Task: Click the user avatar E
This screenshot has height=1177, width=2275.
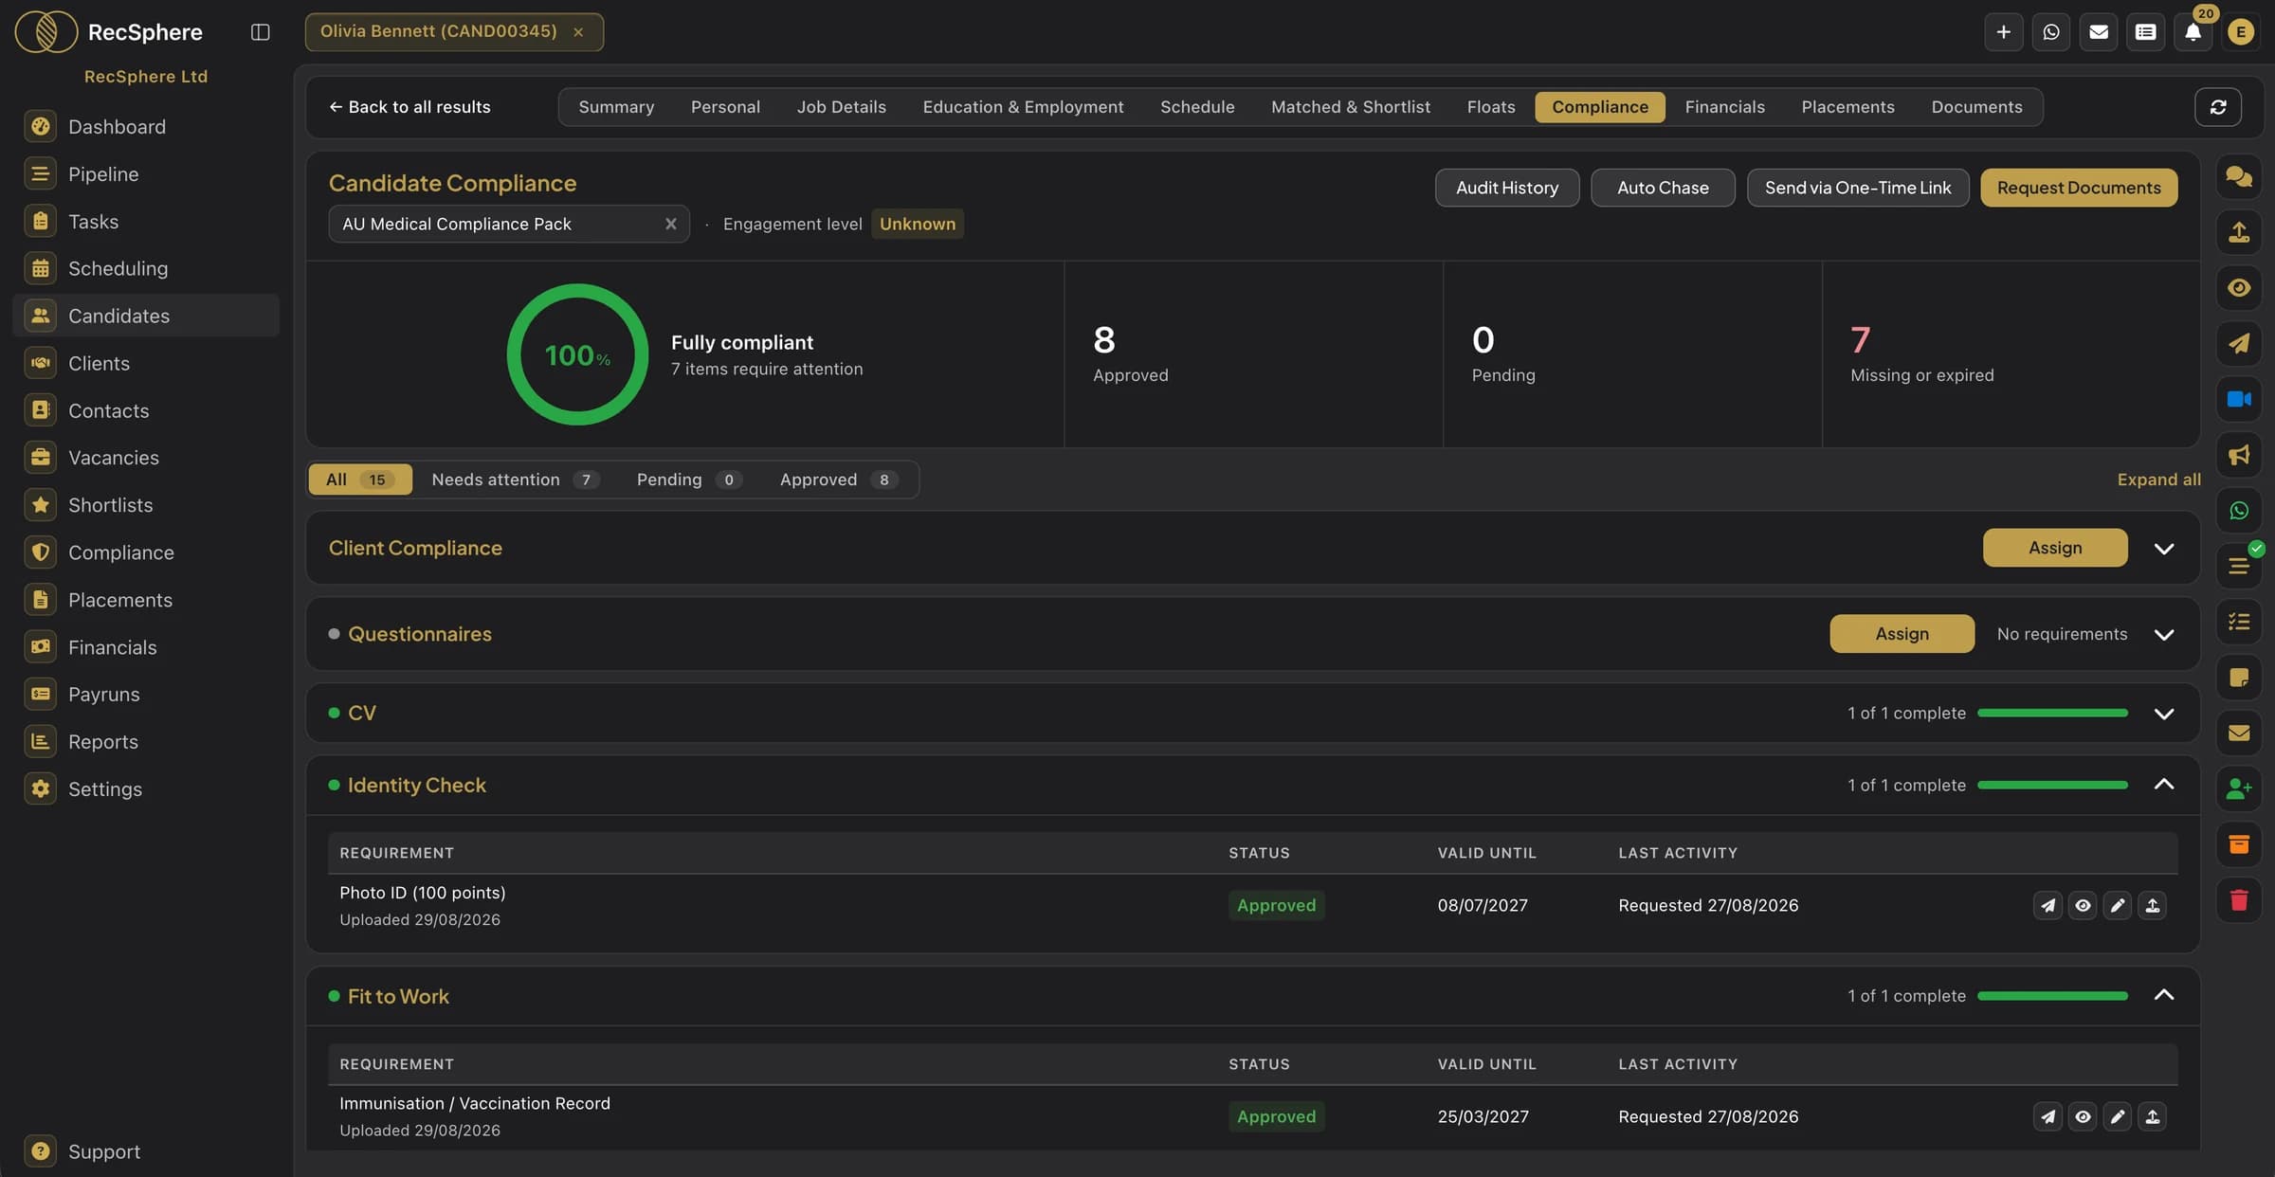Action: coord(2240,32)
